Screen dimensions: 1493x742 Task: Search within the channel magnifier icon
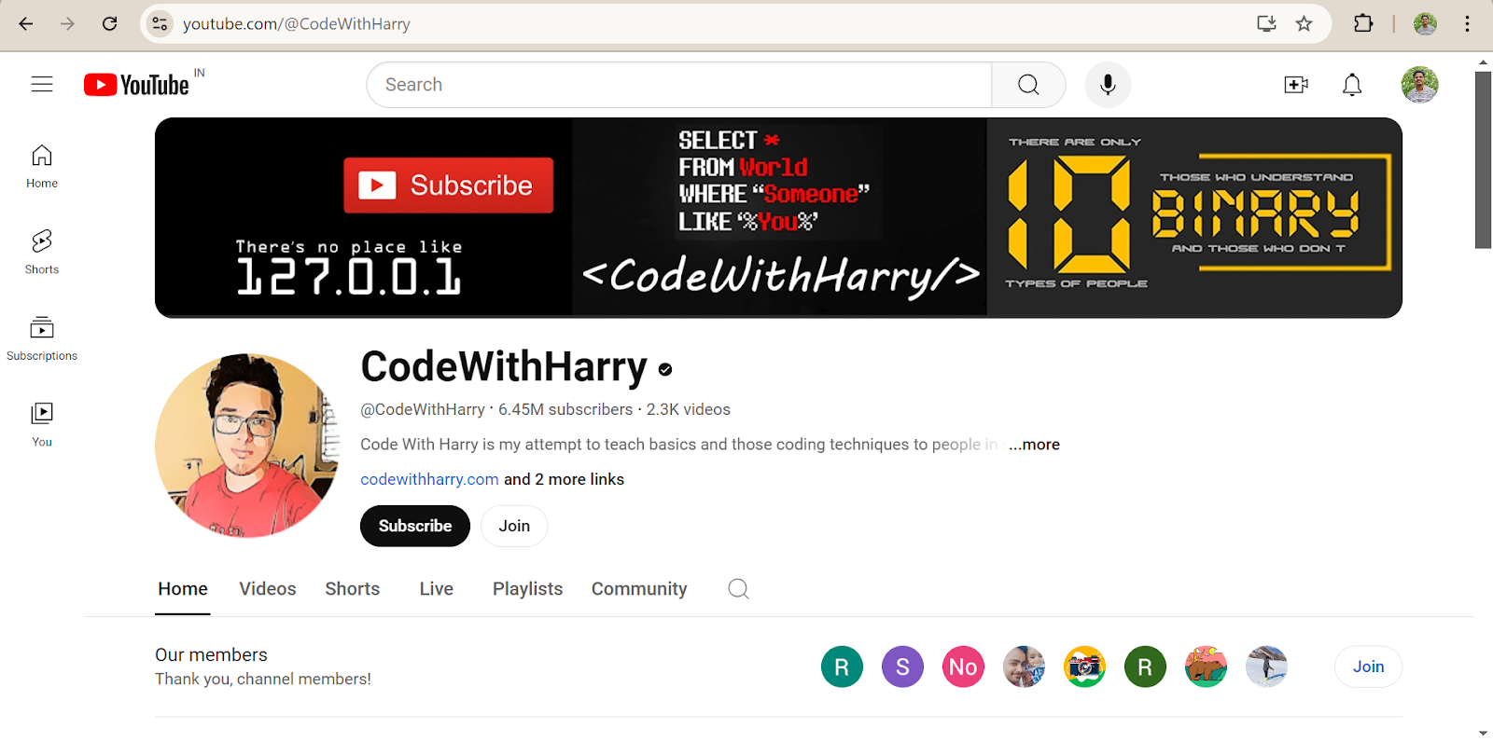click(x=738, y=588)
